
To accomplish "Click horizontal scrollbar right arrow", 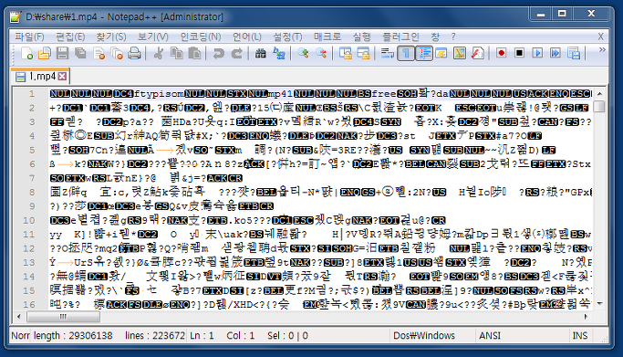I will click(x=586, y=317).
